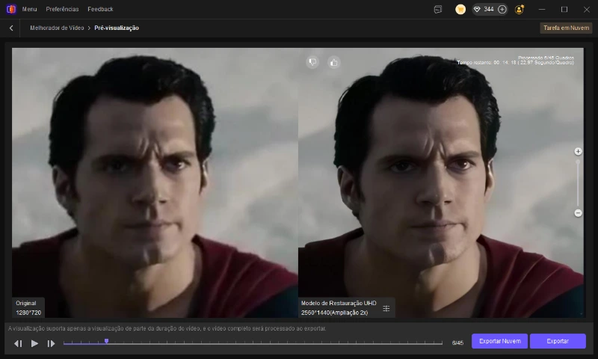Open the Feedback menu
The image size is (598, 359).
click(x=100, y=9)
